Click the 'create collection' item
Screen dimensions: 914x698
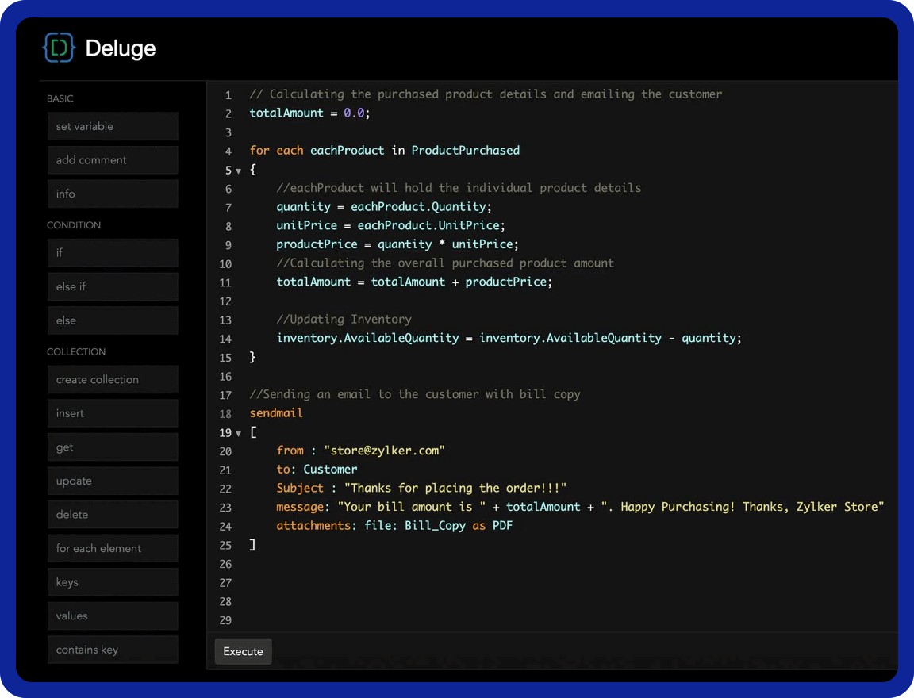click(113, 380)
